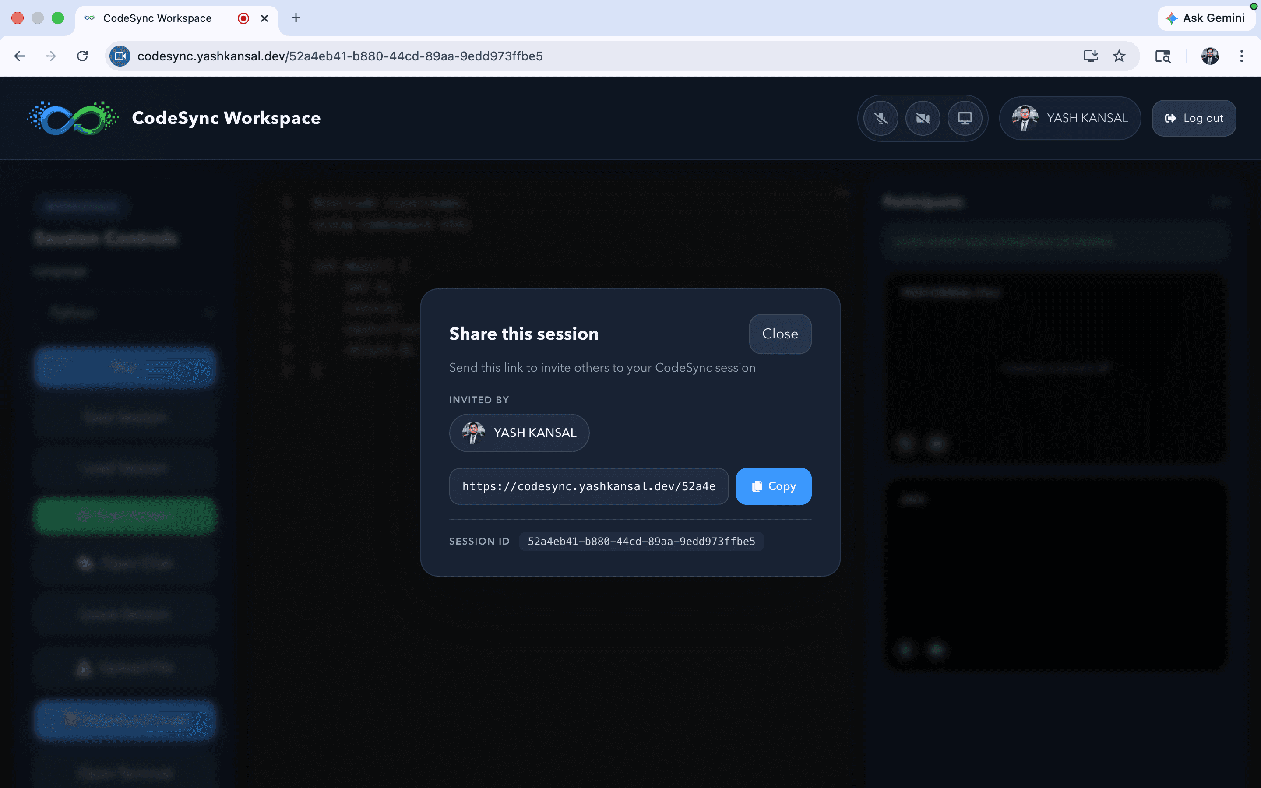The height and width of the screenshot is (788, 1261).
Task: Toggle the microphone mute button in header
Action: pos(881,118)
